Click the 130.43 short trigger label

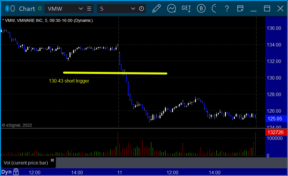pos(69,81)
